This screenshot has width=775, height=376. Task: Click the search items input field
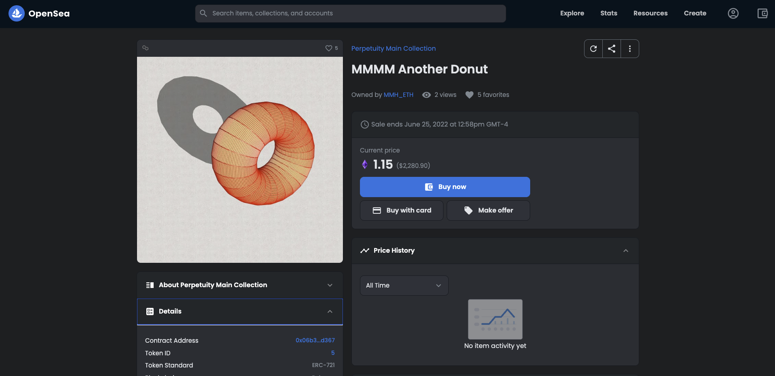pyautogui.click(x=351, y=13)
